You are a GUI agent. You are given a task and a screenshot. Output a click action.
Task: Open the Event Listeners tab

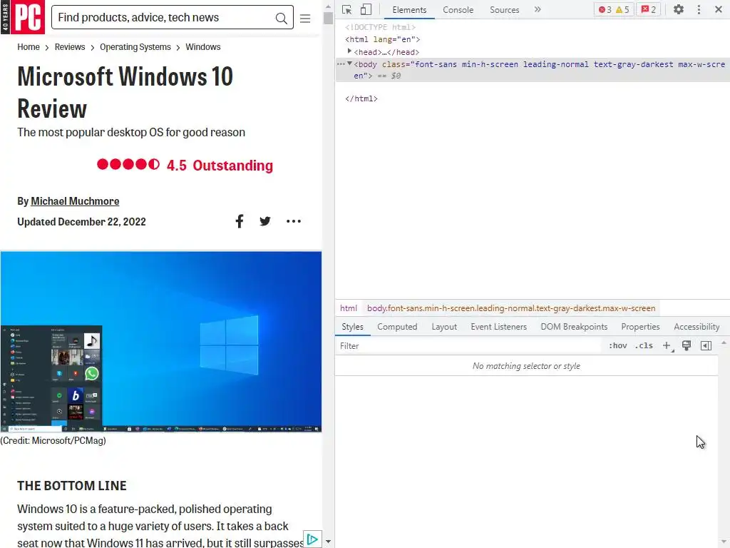[x=498, y=327]
